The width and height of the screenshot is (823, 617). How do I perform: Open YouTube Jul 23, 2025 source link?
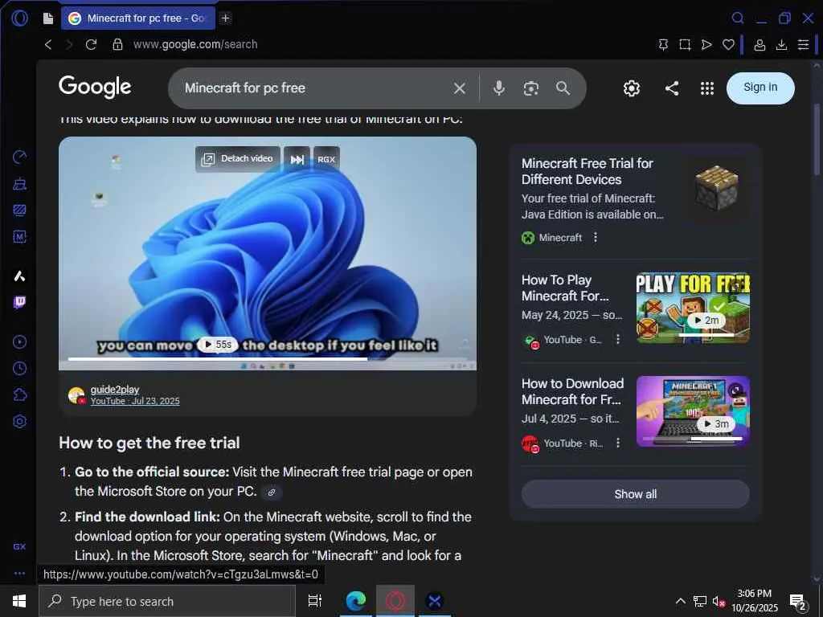135,401
